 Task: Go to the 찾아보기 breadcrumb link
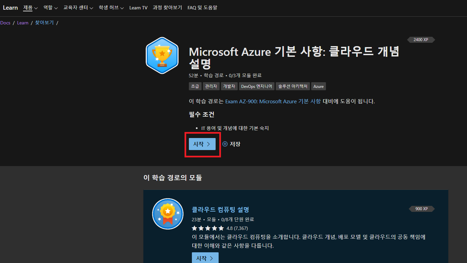coord(44,23)
